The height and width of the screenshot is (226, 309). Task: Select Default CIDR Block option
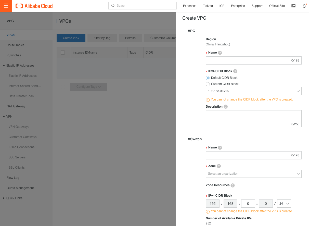click(208, 78)
